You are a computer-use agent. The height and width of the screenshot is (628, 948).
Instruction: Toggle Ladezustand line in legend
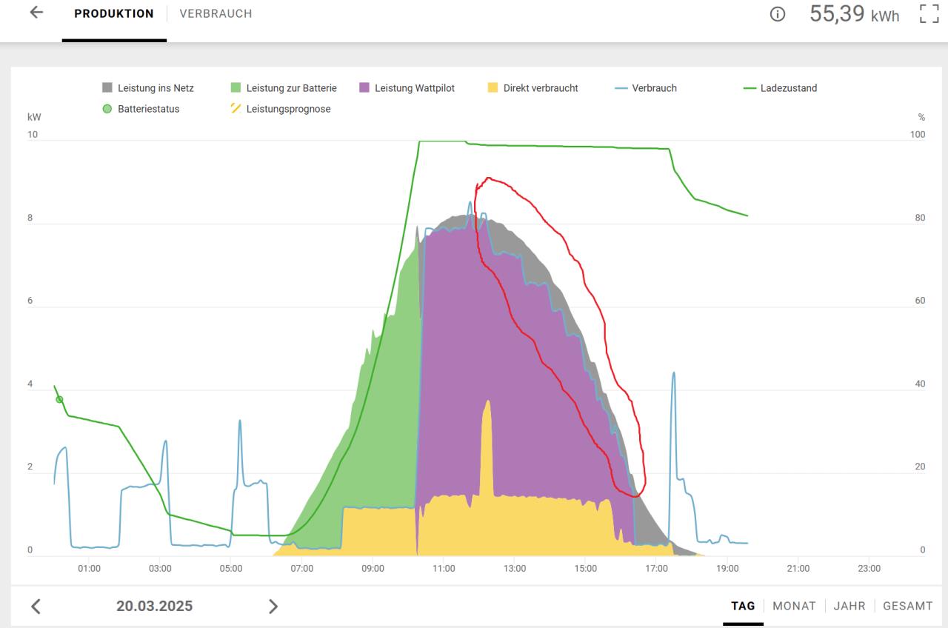tap(780, 88)
